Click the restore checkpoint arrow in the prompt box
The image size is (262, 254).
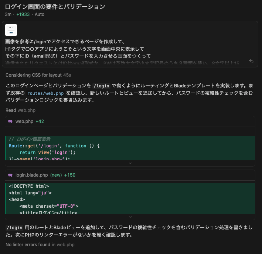click(x=251, y=61)
